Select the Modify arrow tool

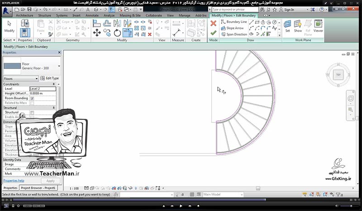(9, 27)
